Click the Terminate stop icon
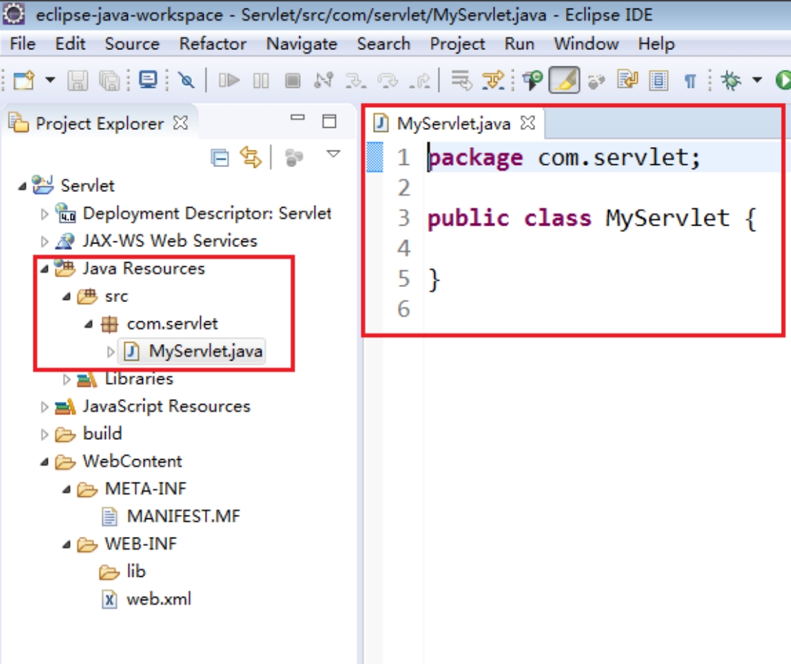 292,81
